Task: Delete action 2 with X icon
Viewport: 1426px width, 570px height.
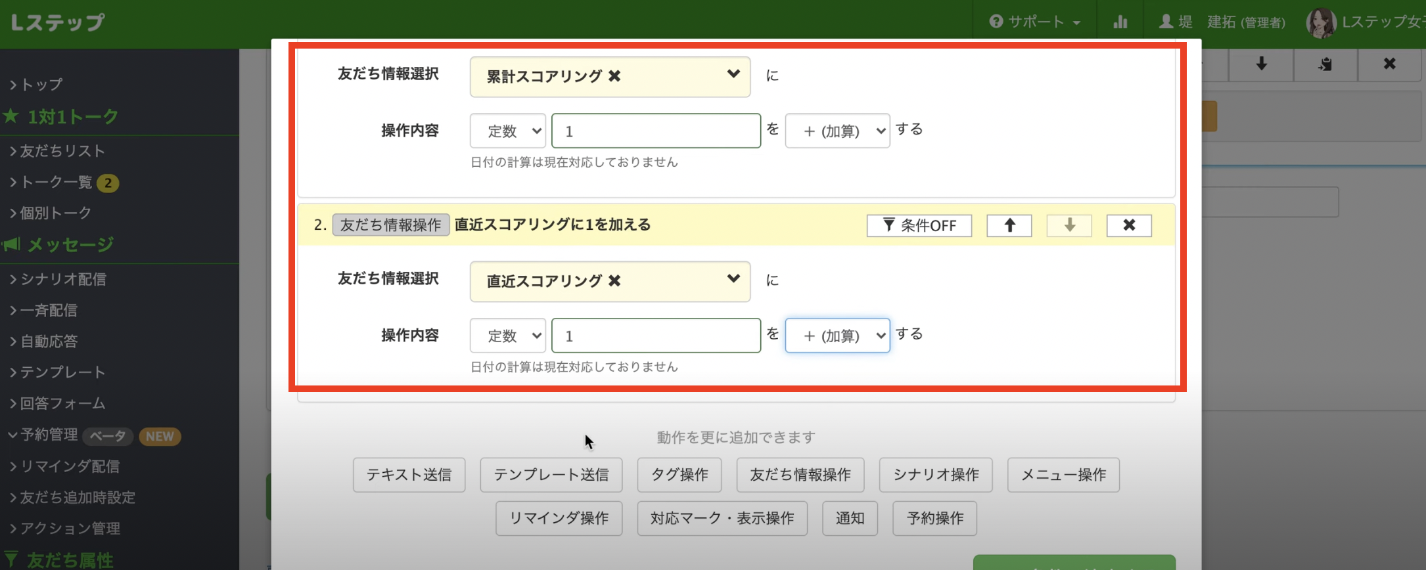Action: pos(1129,225)
